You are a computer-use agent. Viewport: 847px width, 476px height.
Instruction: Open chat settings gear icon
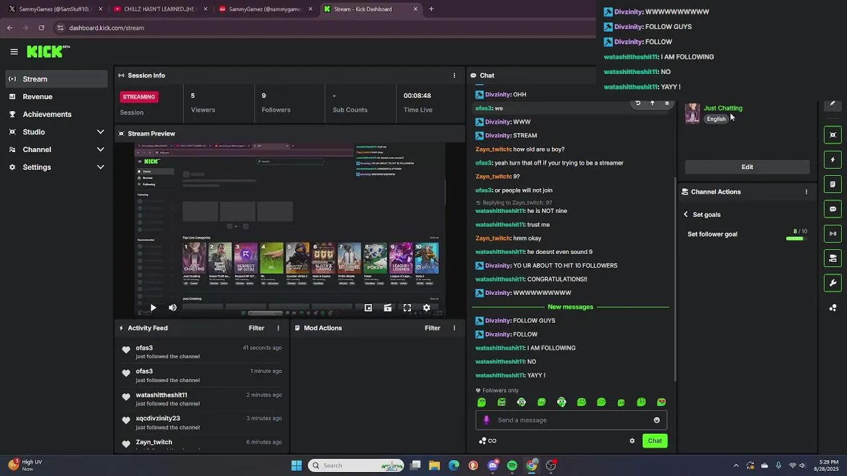[x=632, y=441]
